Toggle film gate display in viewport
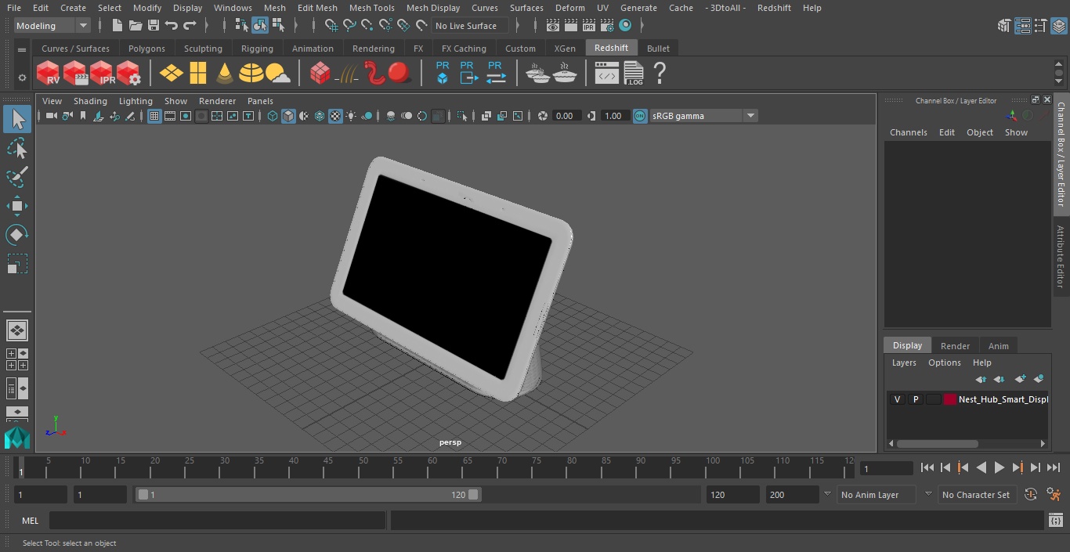 pos(170,116)
